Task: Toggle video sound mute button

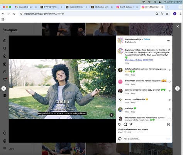Action: pyautogui.click(x=112, y=115)
